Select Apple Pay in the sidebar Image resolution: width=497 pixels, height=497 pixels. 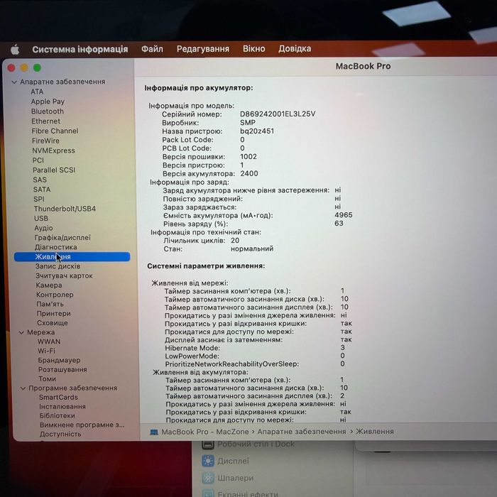pos(48,102)
